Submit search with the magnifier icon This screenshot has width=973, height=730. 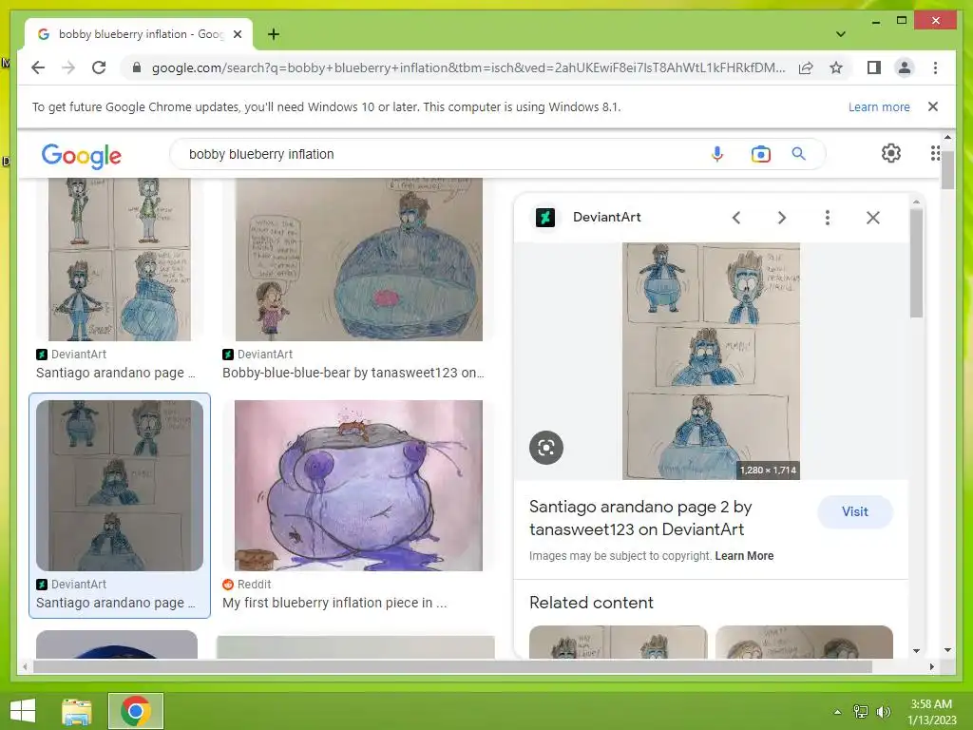pyautogui.click(x=798, y=153)
